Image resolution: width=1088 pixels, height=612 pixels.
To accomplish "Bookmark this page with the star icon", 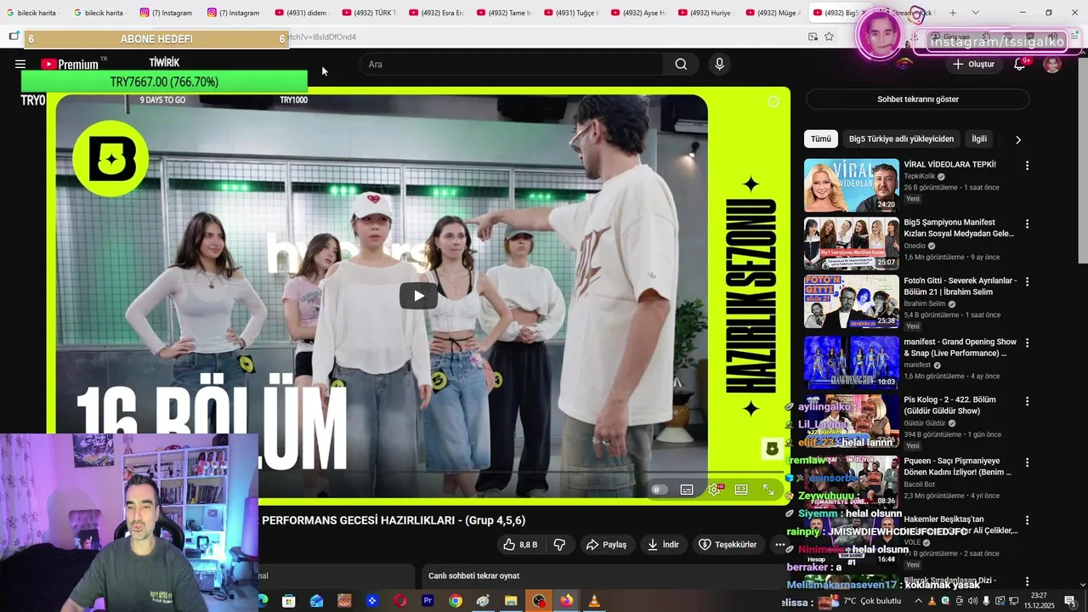I will (829, 37).
